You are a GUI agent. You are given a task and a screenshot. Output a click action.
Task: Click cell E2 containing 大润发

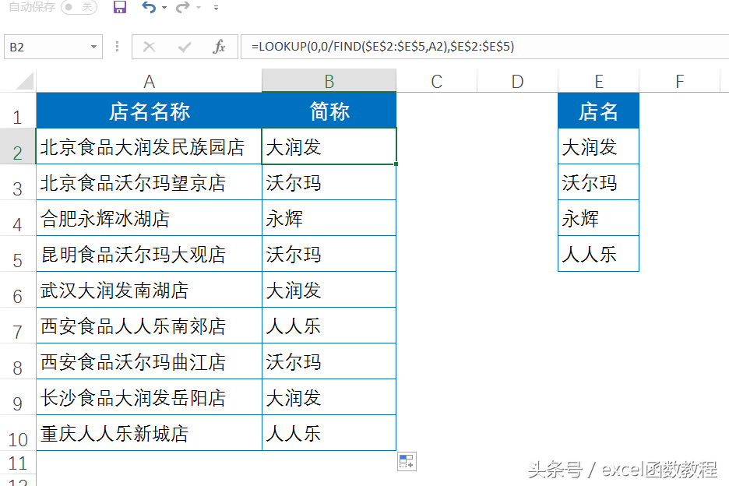[x=598, y=146]
